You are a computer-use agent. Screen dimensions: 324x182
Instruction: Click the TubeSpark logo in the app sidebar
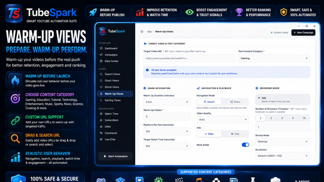pos(112,31)
